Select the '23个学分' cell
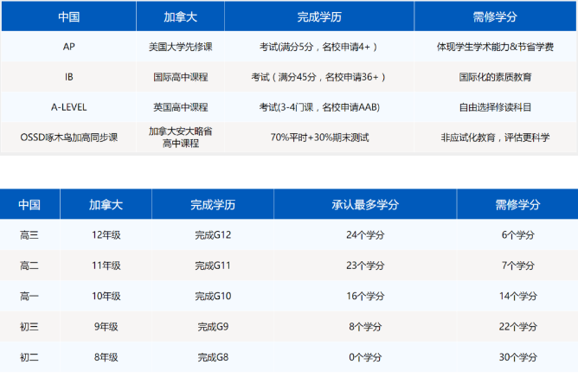This screenshot has height=384, width=578. click(x=365, y=266)
